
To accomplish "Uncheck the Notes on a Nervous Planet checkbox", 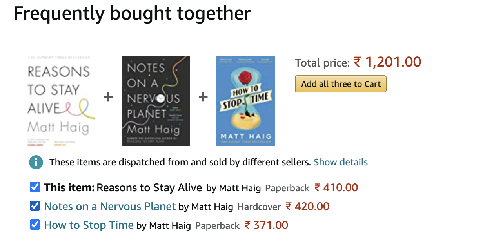I will tap(35, 206).
